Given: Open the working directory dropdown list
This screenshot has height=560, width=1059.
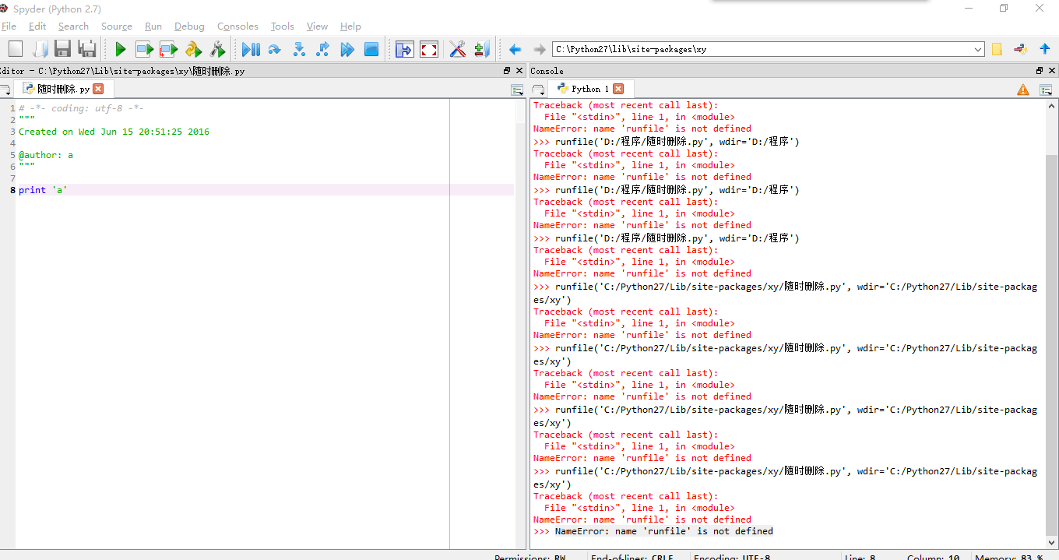Looking at the screenshot, I should click(978, 48).
